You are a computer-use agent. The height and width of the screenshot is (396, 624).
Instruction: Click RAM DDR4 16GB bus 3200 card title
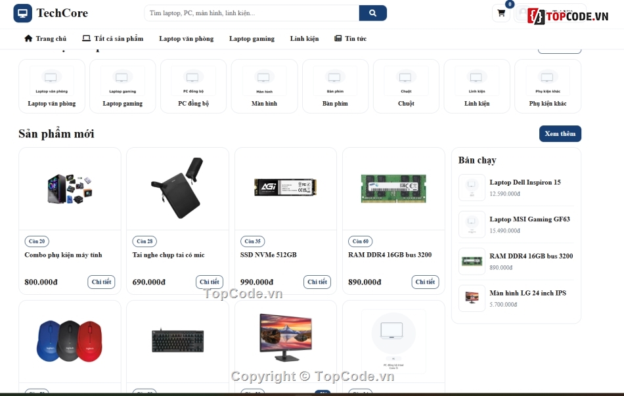click(390, 255)
